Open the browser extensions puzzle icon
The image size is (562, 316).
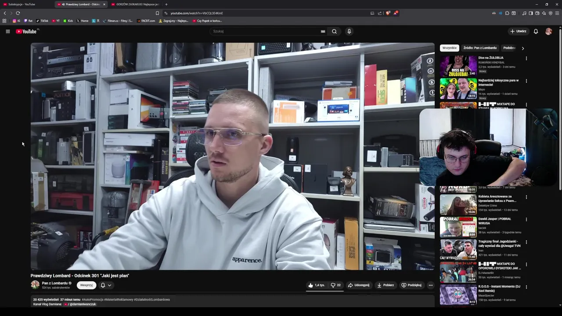coord(507,13)
